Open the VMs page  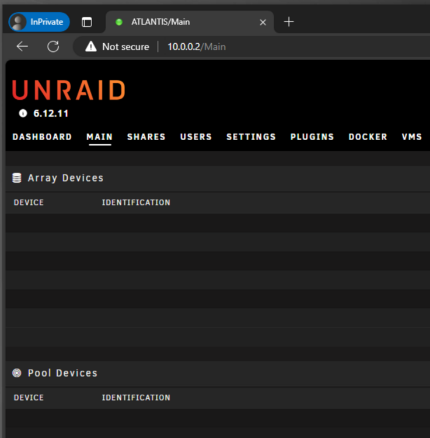click(x=411, y=137)
